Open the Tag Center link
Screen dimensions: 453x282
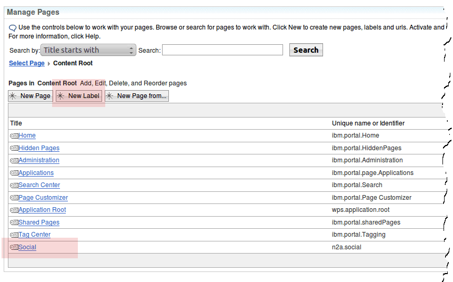tap(34, 235)
